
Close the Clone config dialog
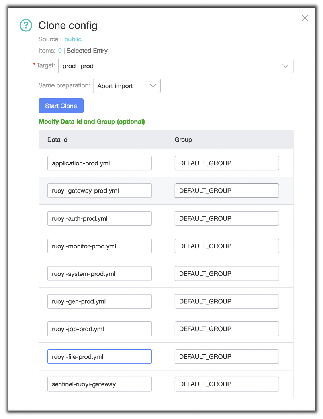305,18
